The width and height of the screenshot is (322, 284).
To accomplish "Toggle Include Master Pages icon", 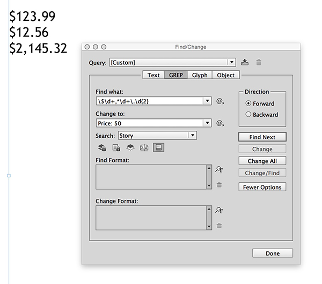I will tap(144, 148).
